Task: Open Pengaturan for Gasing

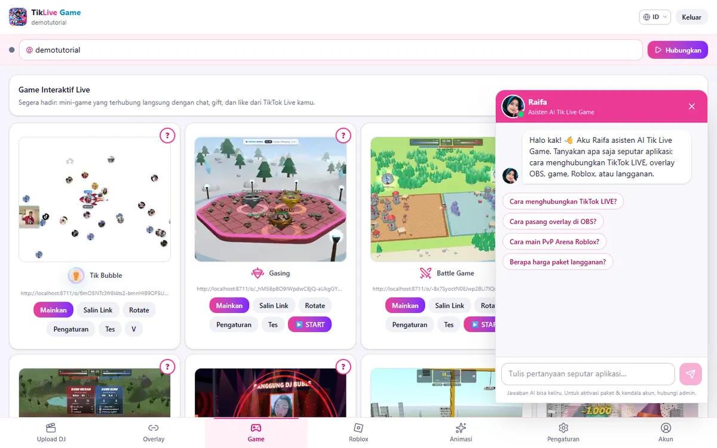Action: coord(234,324)
